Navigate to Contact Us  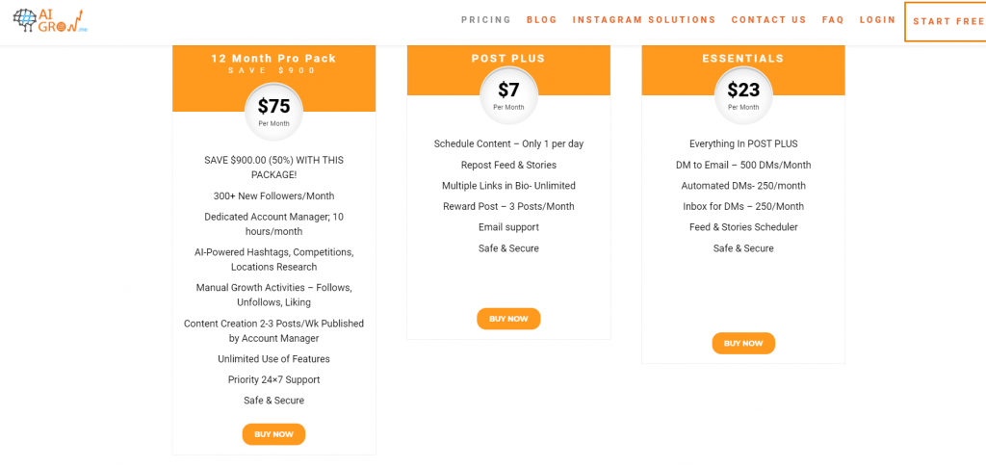(x=768, y=20)
